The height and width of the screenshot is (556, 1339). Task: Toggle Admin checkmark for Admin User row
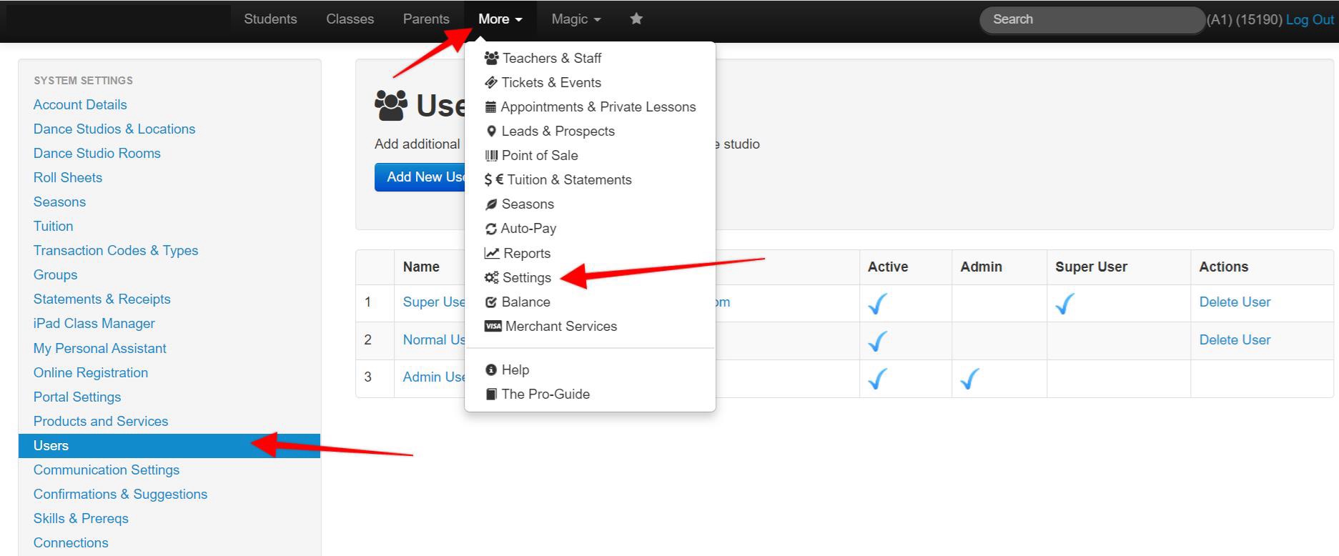969,378
